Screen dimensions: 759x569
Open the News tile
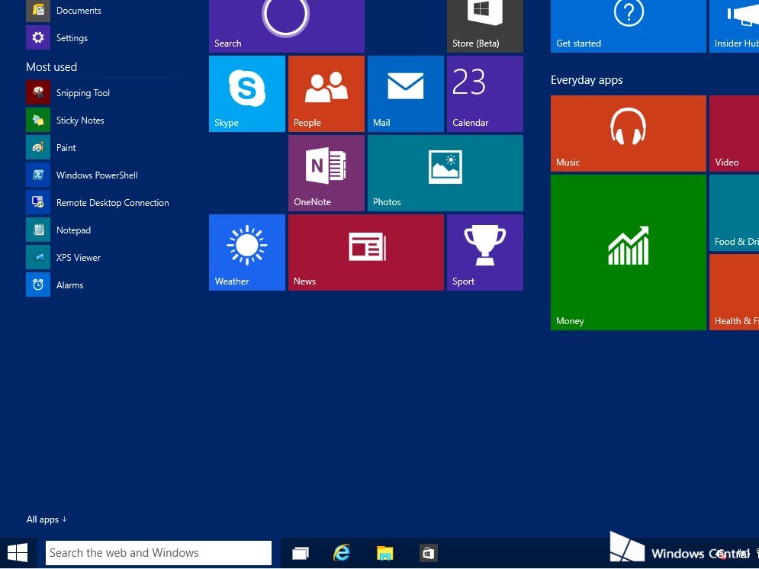[366, 252]
